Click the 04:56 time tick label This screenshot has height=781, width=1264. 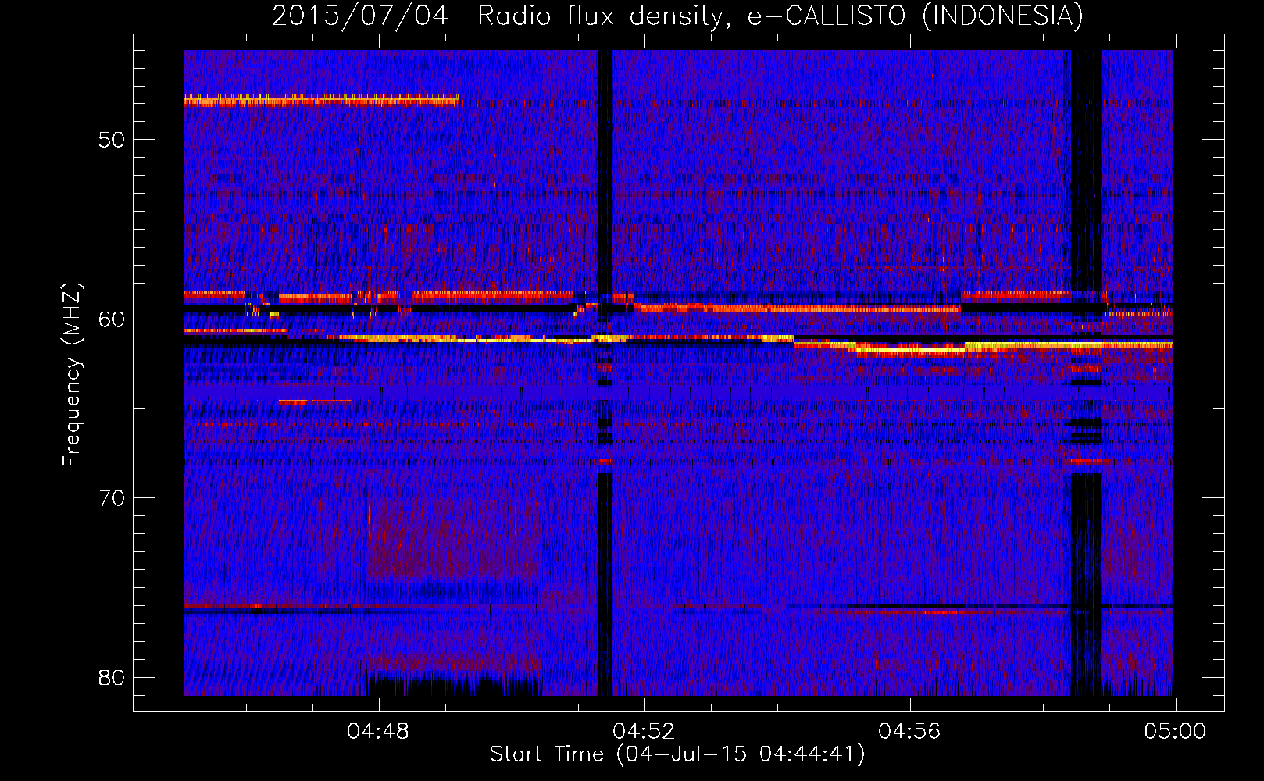click(x=909, y=732)
